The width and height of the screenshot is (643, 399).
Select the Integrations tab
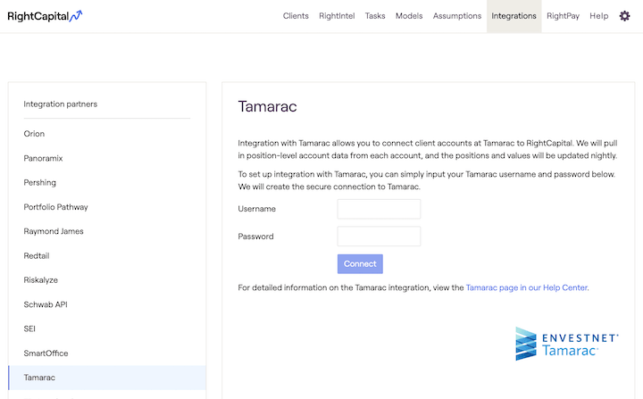[514, 16]
